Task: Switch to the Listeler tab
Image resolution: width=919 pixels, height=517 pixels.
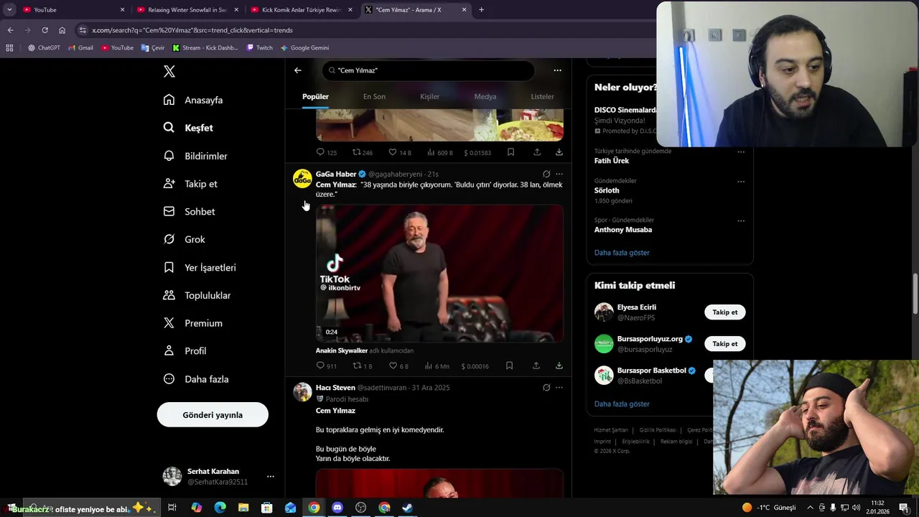Action: tap(542, 96)
